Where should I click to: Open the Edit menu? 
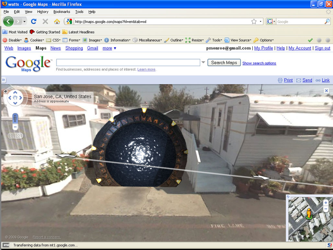coord(17,12)
